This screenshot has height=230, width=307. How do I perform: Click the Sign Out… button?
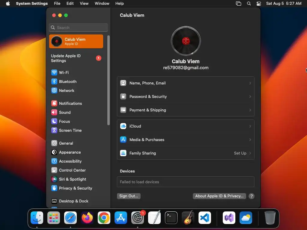129,196
